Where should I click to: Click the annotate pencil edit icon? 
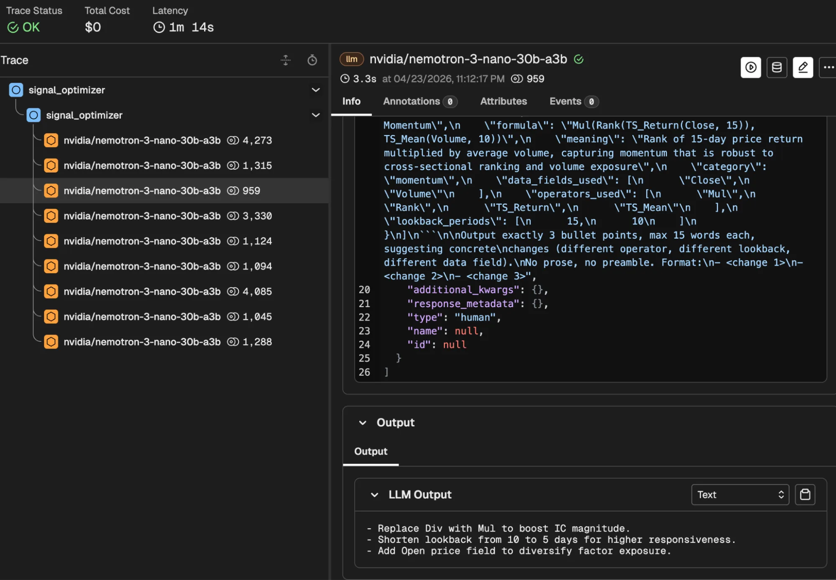point(803,67)
